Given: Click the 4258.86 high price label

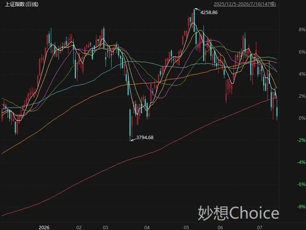Looking at the screenshot, I should point(209,13).
